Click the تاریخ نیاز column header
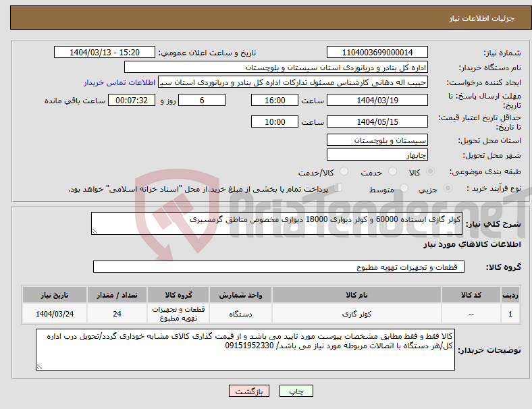 [55, 295]
